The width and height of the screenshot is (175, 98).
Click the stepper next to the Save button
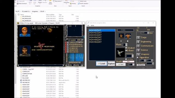coord(133,65)
